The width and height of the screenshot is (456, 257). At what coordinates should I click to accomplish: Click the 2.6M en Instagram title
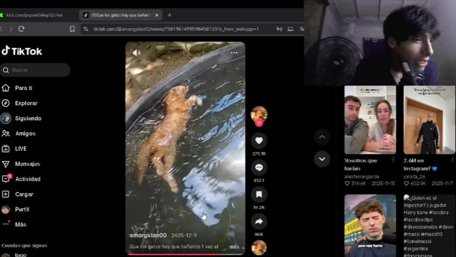tap(420, 164)
